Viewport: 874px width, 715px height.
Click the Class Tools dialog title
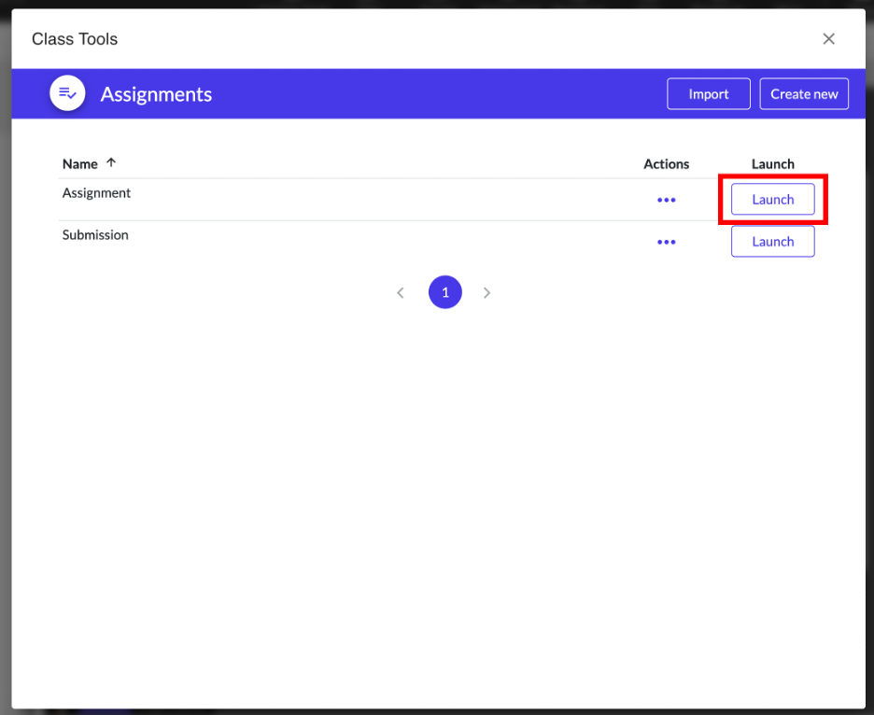click(x=75, y=39)
